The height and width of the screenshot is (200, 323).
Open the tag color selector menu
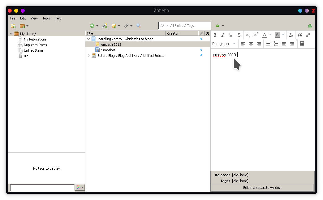pyautogui.click(x=80, y=188)
